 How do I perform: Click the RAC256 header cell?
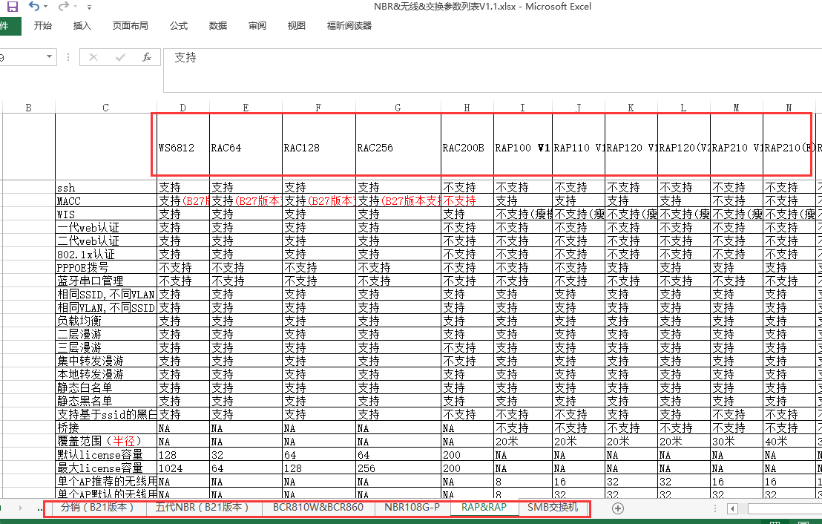click(x=398, y=147)
